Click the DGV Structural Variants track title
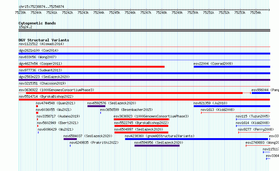 pyautogui.click(x=44, y=40)
